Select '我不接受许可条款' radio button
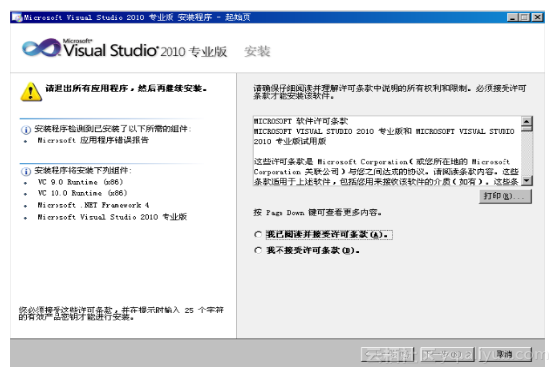The width and height of the screenshot is (560, 375). pyautogui.click(x=258, y=251)
